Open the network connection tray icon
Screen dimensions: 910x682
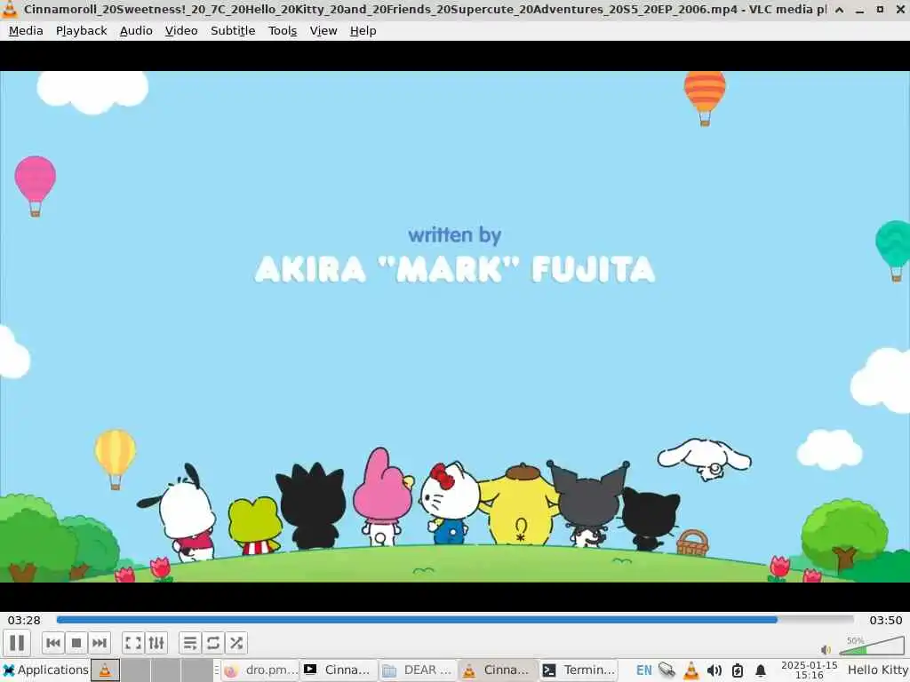tap(667, 670)
